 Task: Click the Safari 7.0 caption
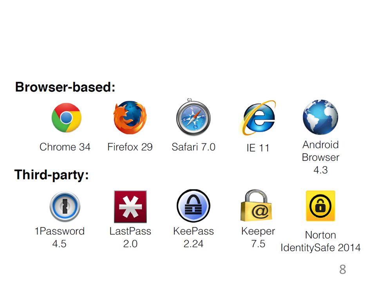point(193,147)
